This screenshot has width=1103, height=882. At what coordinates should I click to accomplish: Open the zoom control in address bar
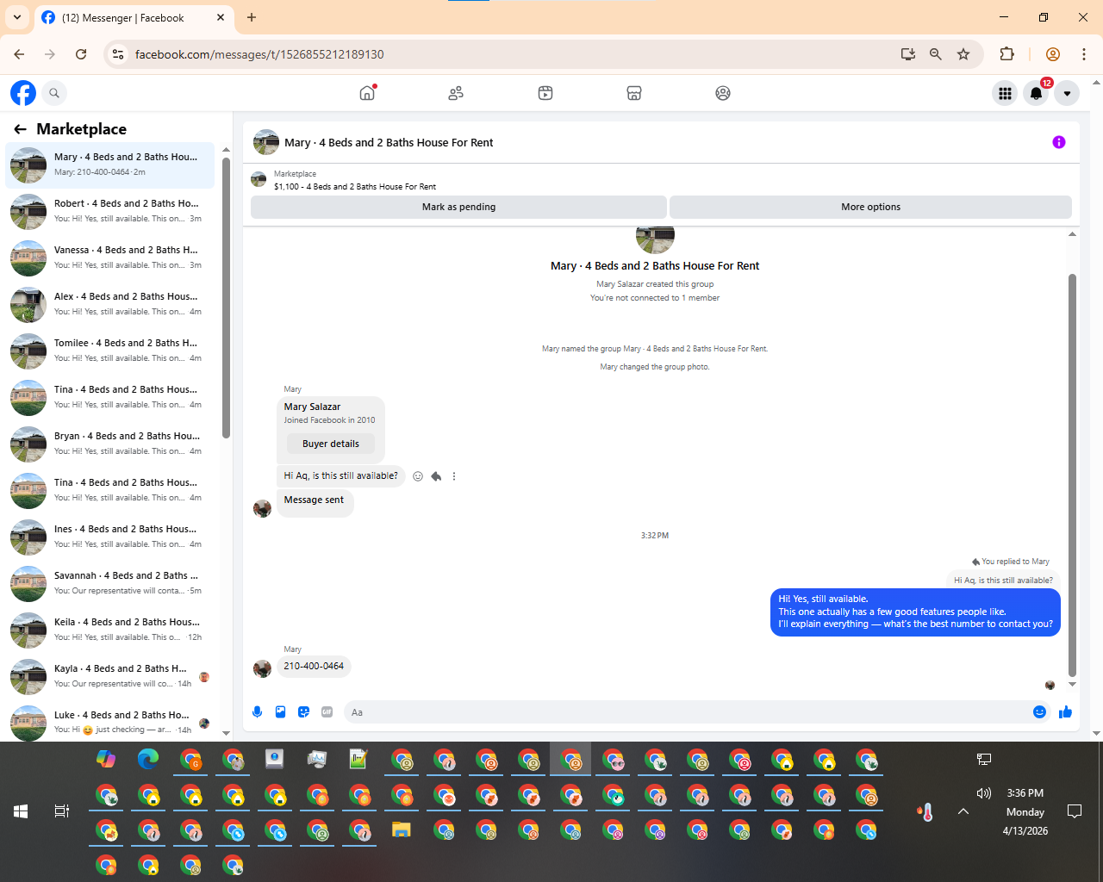coord(936,54)
